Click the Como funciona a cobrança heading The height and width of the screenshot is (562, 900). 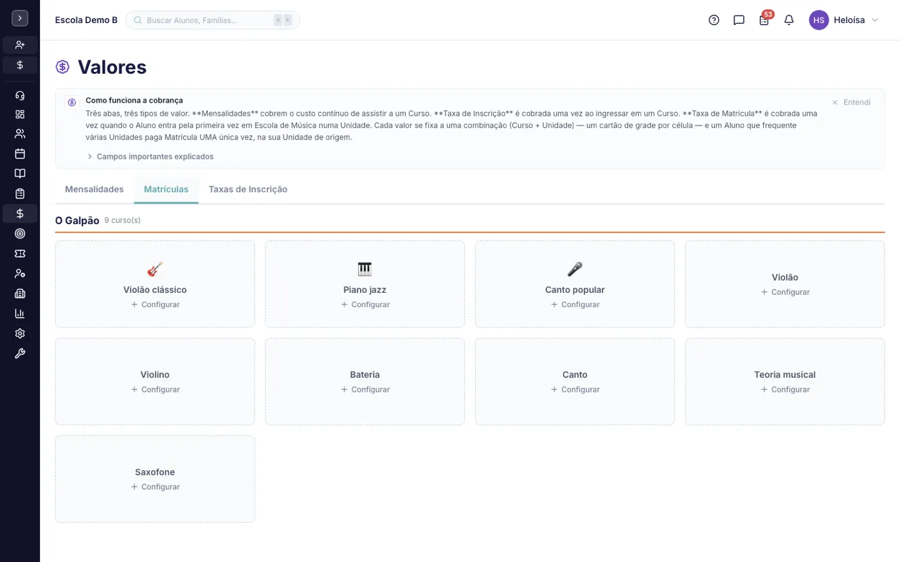coord(134,100)
